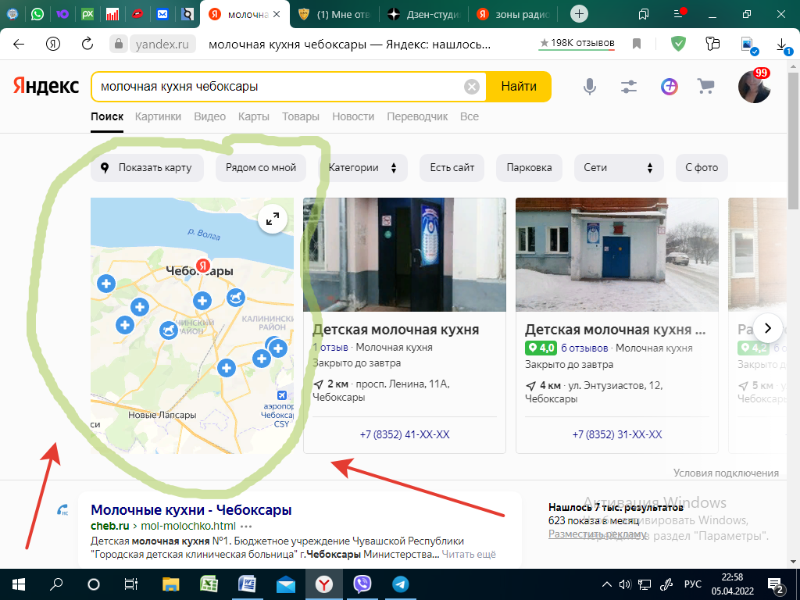Toggle the 'Рядом со мной' filter
This screenshot has width=800, height=600.
click(261, 168)
